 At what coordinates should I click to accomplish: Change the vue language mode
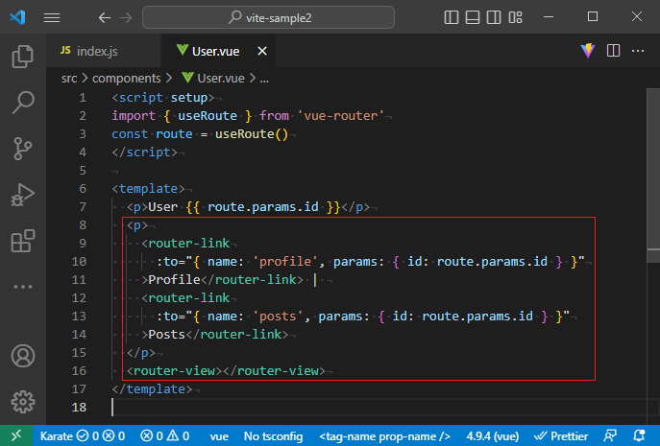(x=219, y=435)
